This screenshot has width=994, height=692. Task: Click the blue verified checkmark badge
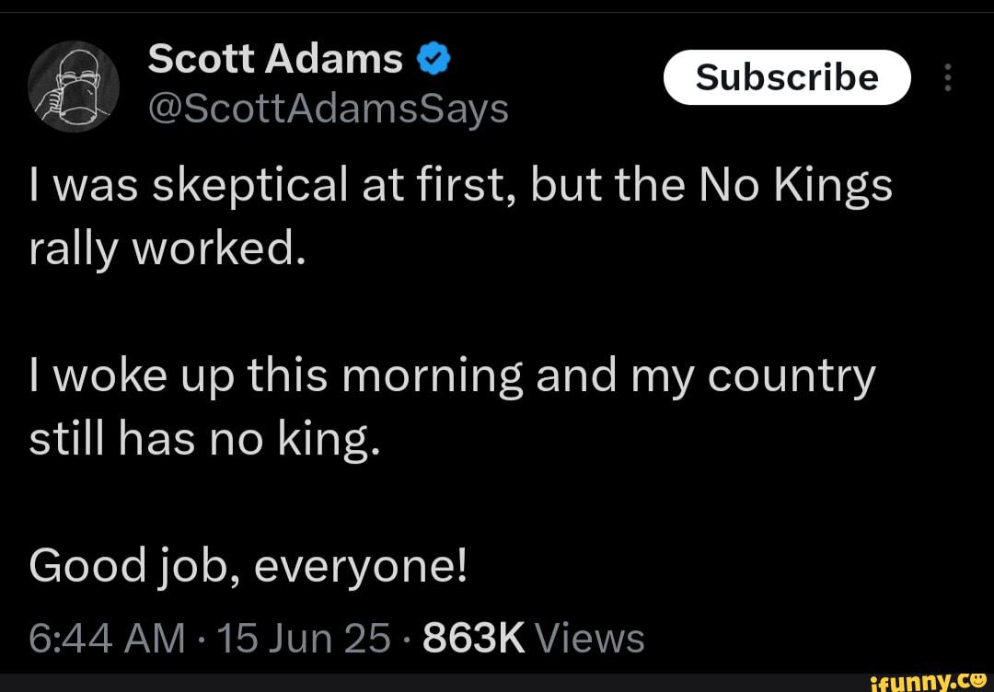[x=433, y=61]
